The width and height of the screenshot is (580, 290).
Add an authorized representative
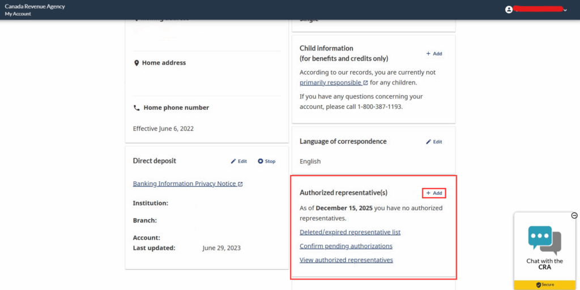(434, 193)
